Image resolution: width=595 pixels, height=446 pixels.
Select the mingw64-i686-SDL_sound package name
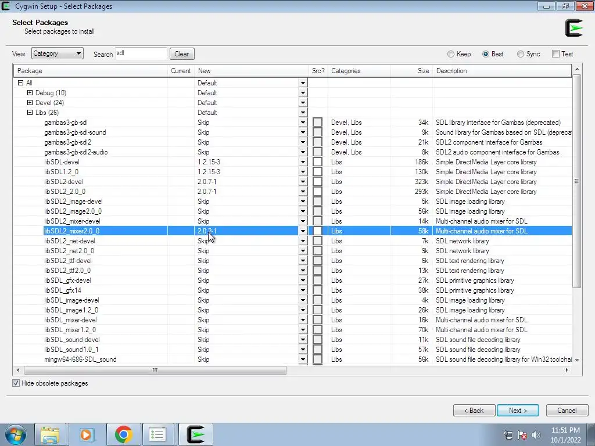click(80, 359)
